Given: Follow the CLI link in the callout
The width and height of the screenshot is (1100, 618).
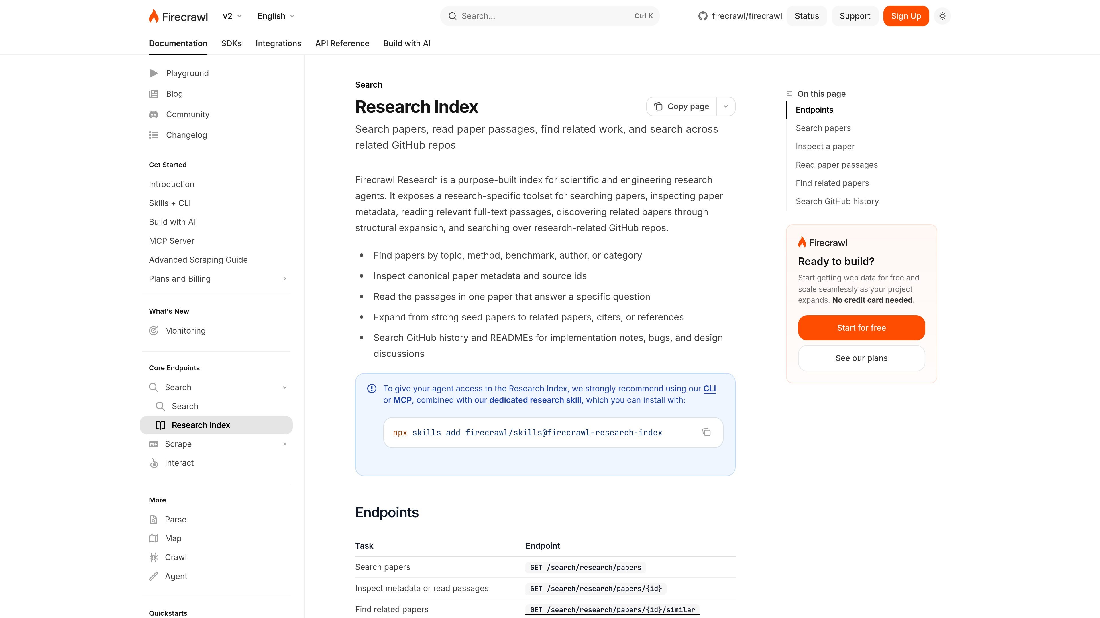Looking at the screenshot, I should 710,389.
